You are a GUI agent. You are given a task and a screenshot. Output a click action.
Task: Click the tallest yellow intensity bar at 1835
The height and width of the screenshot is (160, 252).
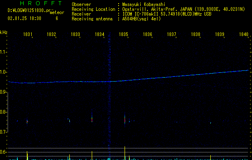coord(125,153)
